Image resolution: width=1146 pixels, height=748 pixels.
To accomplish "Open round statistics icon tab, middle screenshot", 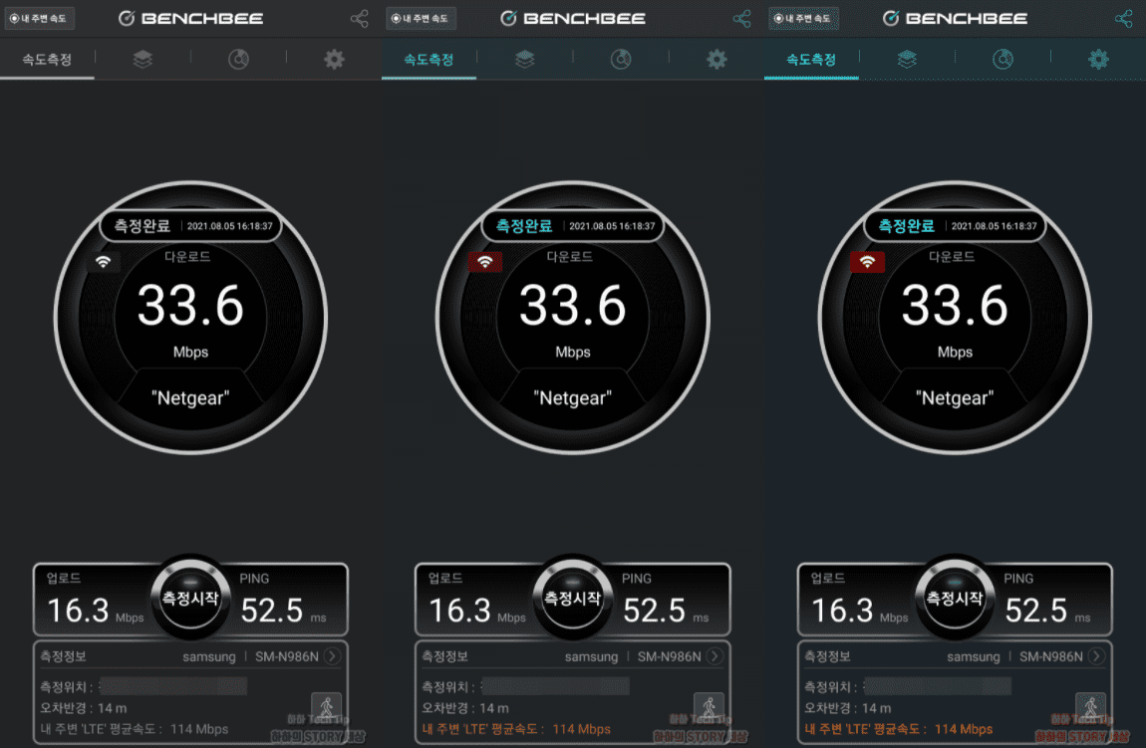I will pos(621,59).
